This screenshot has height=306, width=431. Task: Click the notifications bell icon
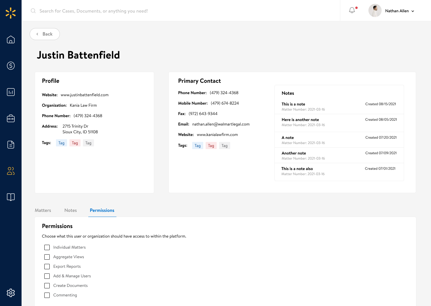pos(352,10)
